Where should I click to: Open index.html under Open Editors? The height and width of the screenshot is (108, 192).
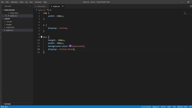point(14,13)
